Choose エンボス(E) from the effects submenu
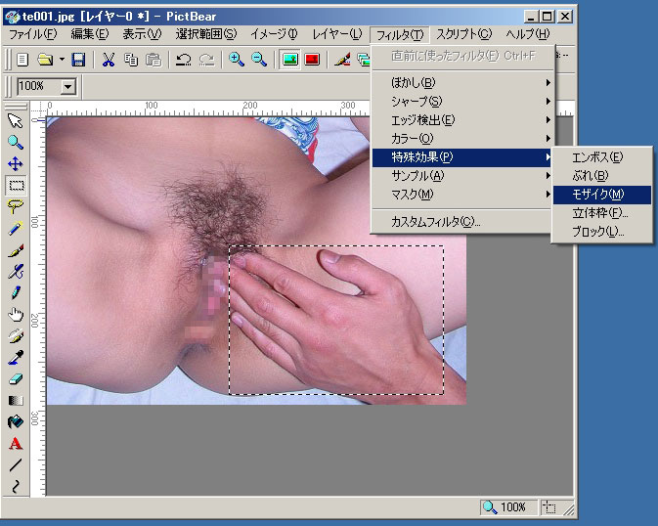The image size is (658, 526). coord(602,157)
